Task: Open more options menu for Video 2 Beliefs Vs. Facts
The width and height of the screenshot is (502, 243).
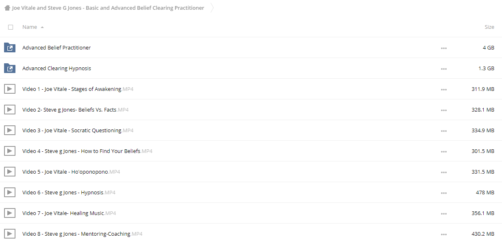Action: (443, 110)
